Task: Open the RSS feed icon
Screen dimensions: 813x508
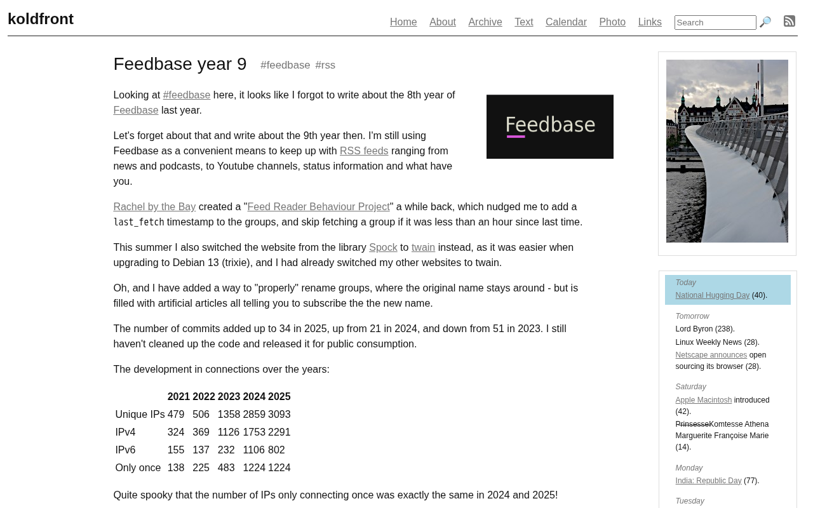Action: coord(789,21)
